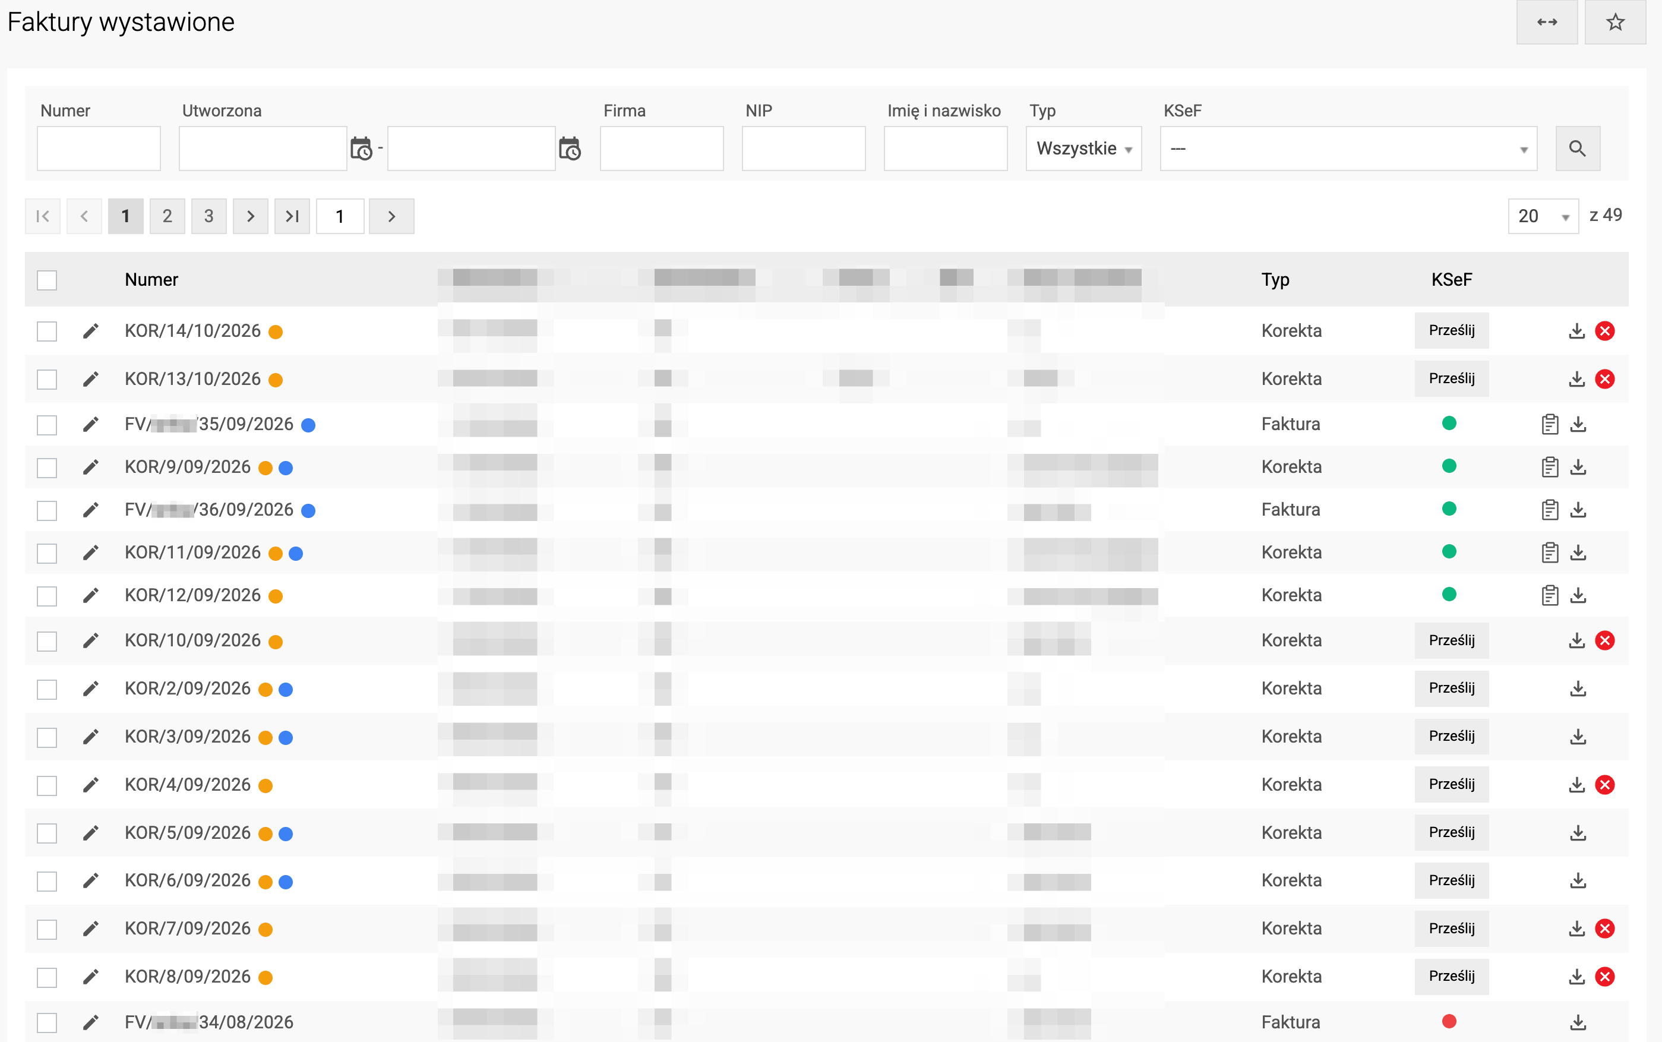Focus the NIP filter input field

coord(804,148)
